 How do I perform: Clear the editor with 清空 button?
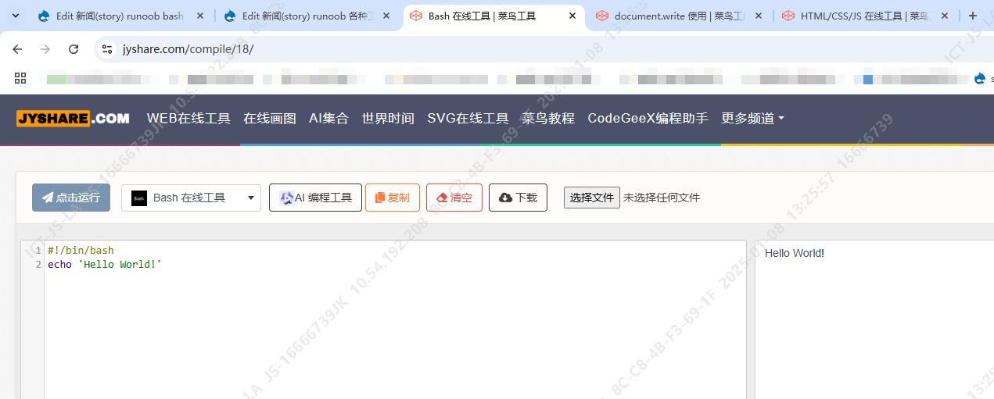454,198
